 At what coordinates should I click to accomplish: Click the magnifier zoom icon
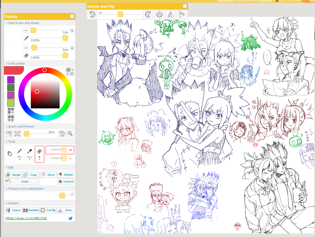70,134
